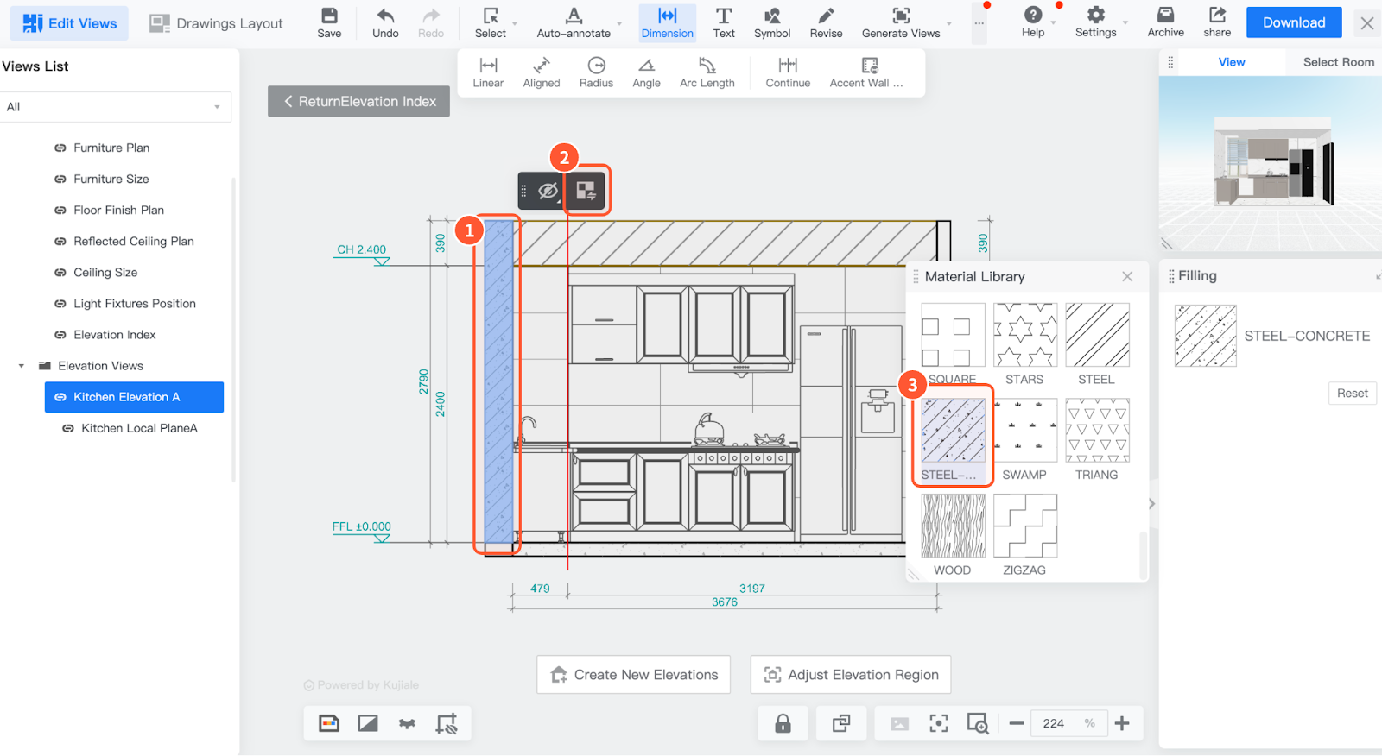Click the zoom percentage input field
Screen dimensions: 1382x756
coord(1054,723)
